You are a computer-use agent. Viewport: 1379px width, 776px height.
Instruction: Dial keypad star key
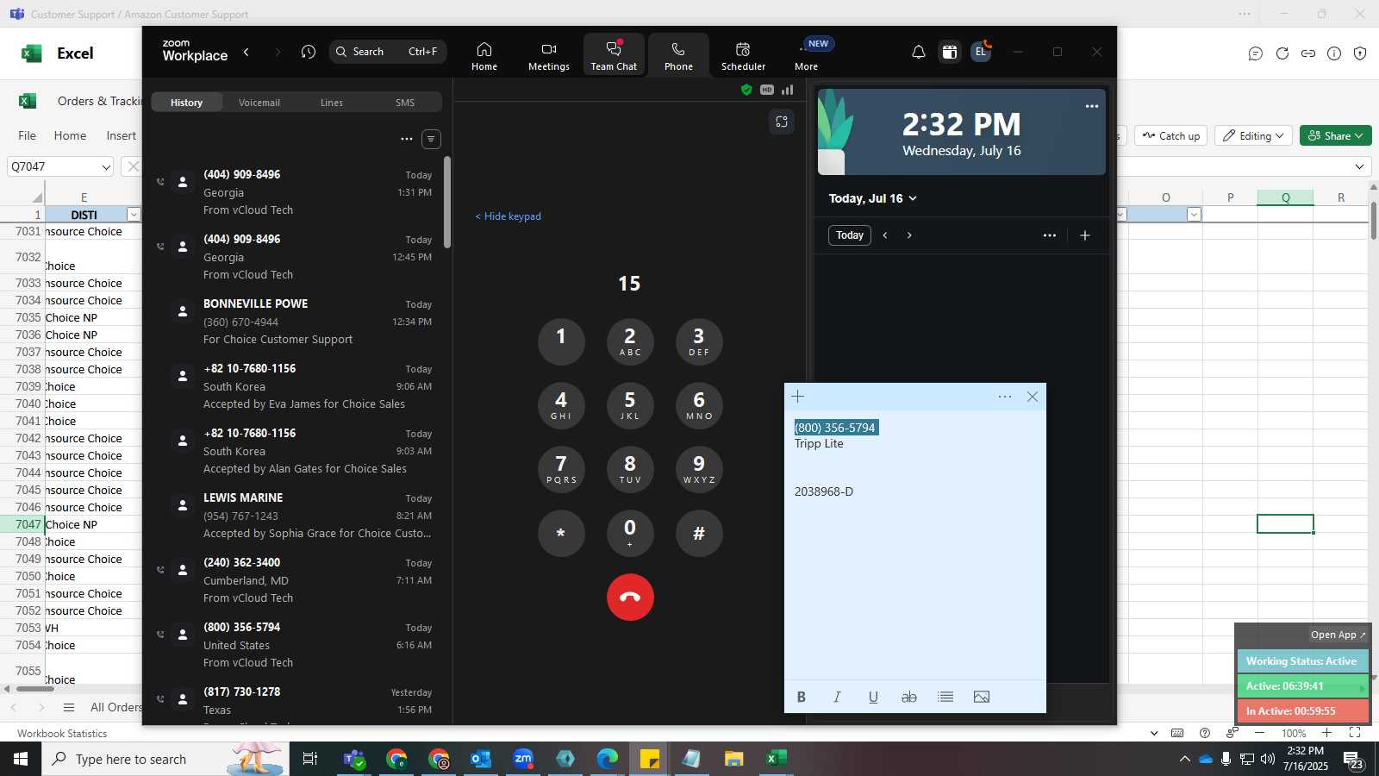pyautogui.click(x=561, y=533)
